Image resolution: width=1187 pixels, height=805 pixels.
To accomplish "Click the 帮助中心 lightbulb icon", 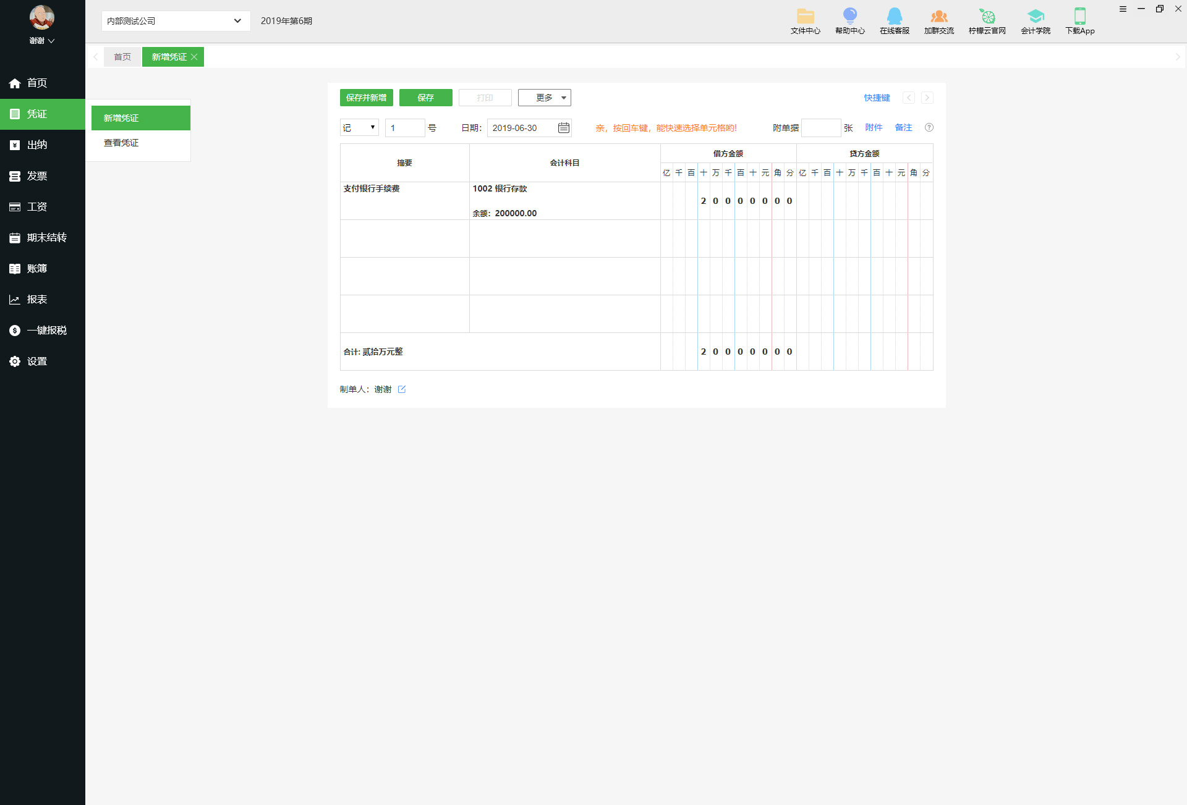I will tap(849, 17).
